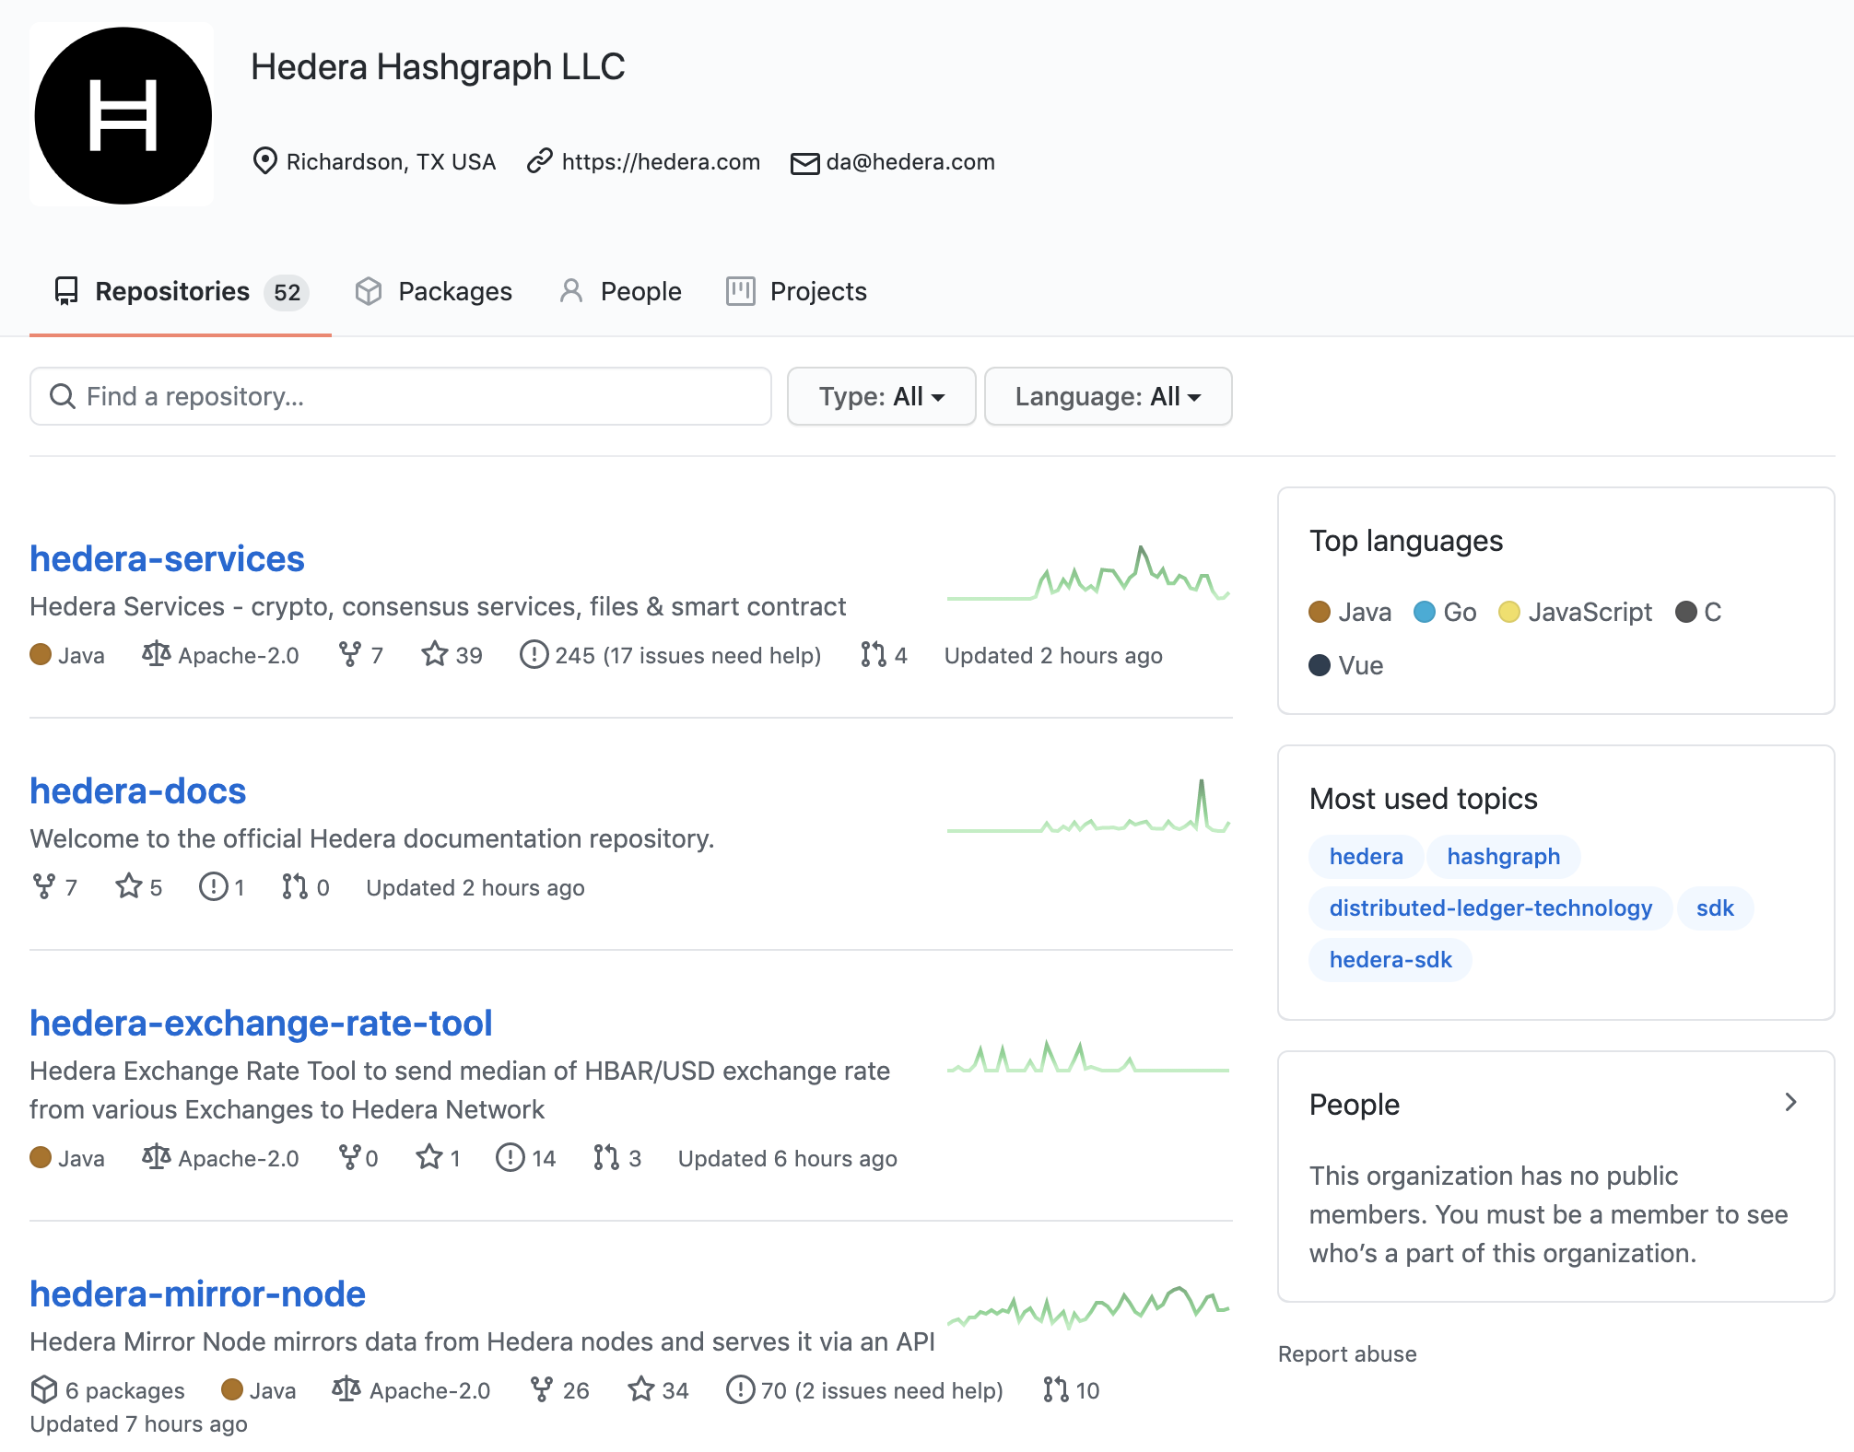This screenshot has width=1854, height=1452.
Task: Click Report abuse link
Action: 1346,1354
